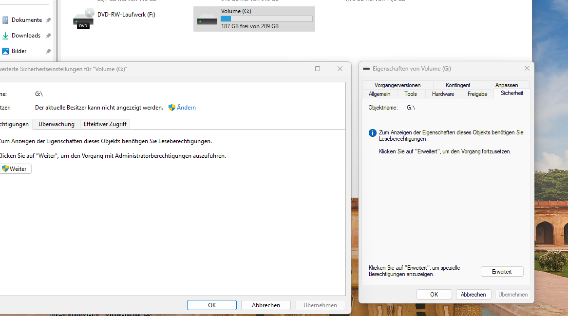Open the DVD-RW-Laufwerk (F:) drive icon
568x316 pixels.
click(x=84, y=19)
